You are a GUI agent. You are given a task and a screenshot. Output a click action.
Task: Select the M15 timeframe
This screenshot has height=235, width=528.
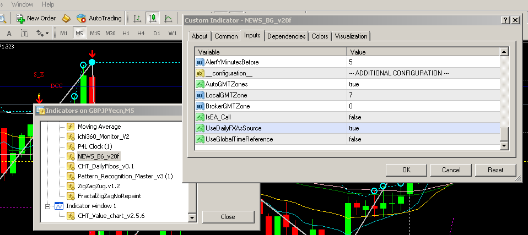pos(95,33)
